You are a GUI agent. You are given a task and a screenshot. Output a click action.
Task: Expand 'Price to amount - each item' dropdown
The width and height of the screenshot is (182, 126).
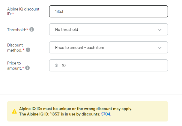109,47
